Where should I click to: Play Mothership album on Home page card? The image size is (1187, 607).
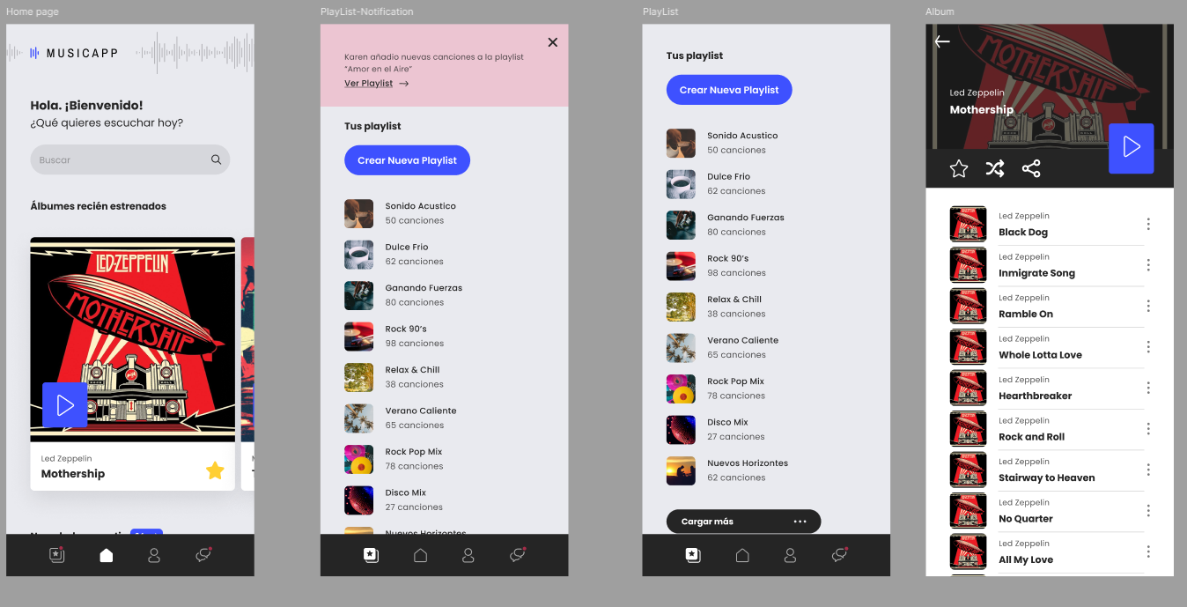click(64, 405)
